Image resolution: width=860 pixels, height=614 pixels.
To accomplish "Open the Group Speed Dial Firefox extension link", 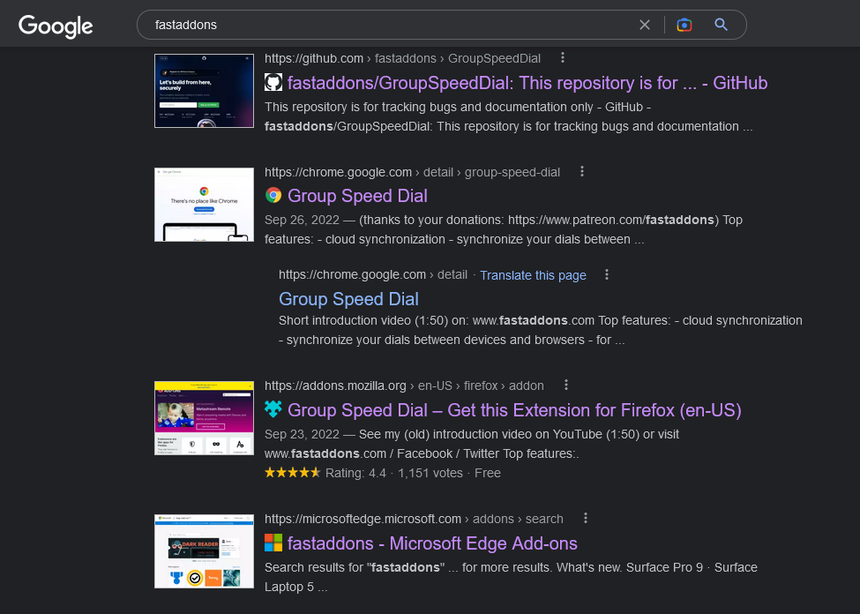I will 514,410.
